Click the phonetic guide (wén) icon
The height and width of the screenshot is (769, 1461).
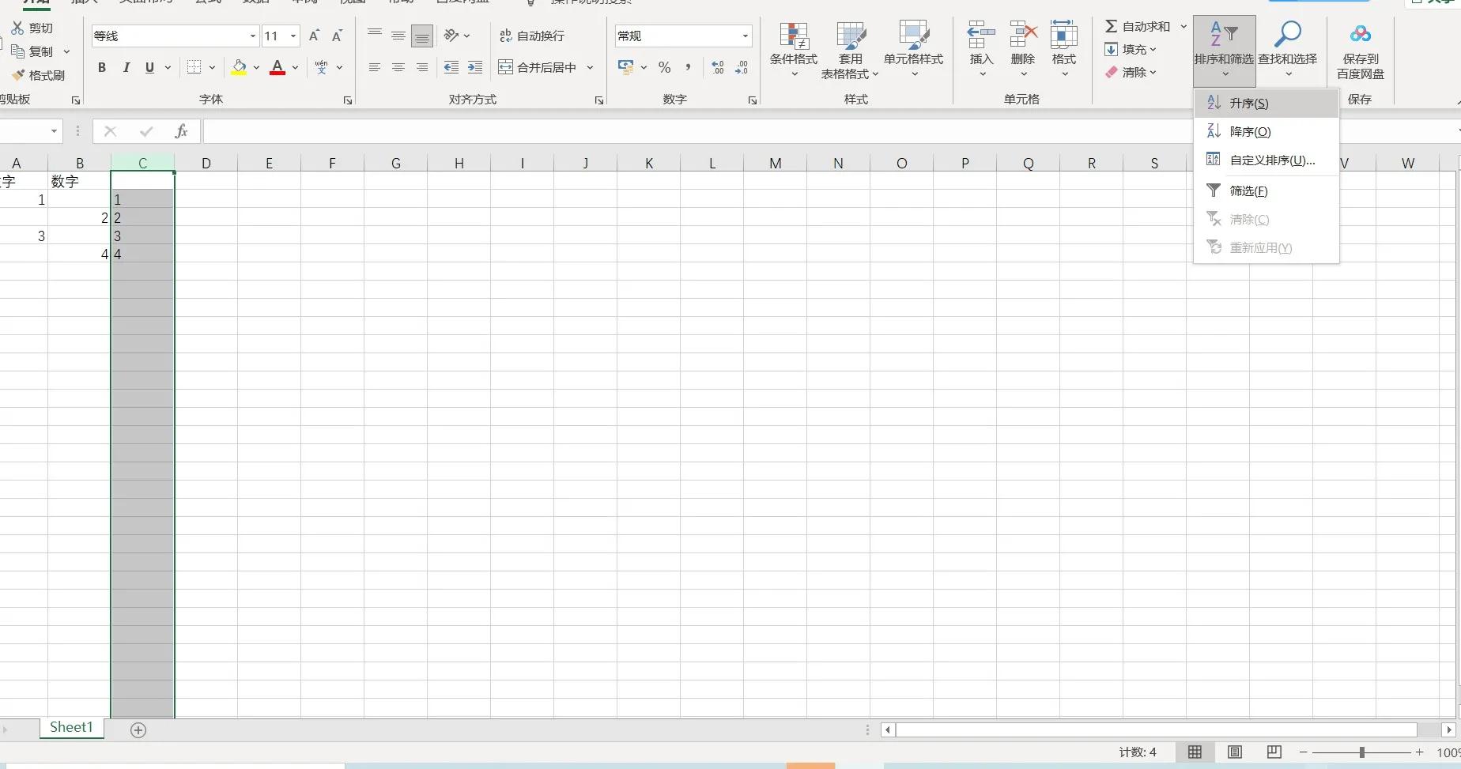(x=321, y=68)
